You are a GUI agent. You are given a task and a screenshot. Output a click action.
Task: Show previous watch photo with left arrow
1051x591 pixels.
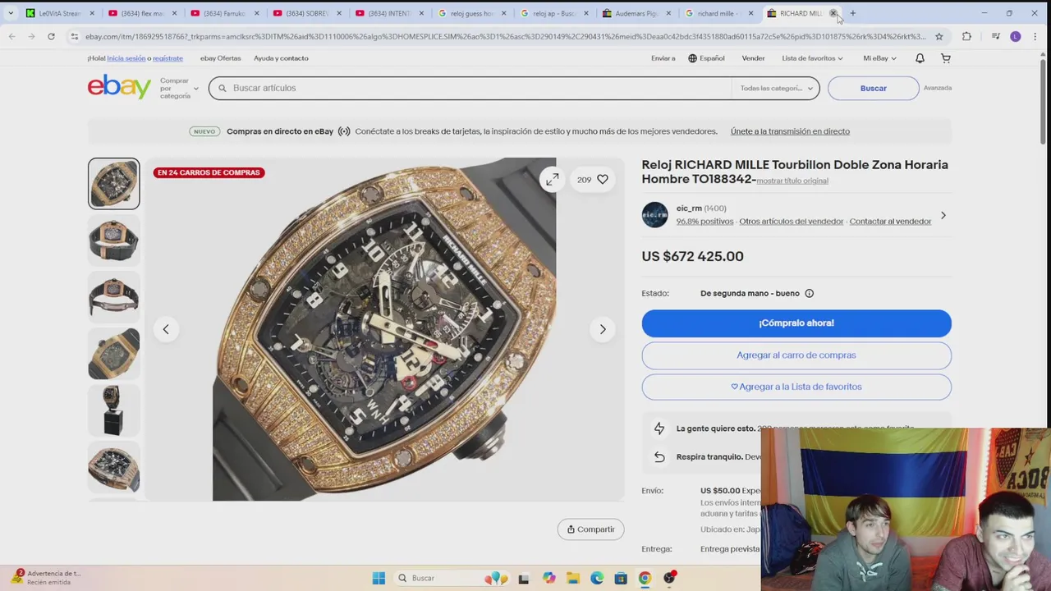coord(166,329)
